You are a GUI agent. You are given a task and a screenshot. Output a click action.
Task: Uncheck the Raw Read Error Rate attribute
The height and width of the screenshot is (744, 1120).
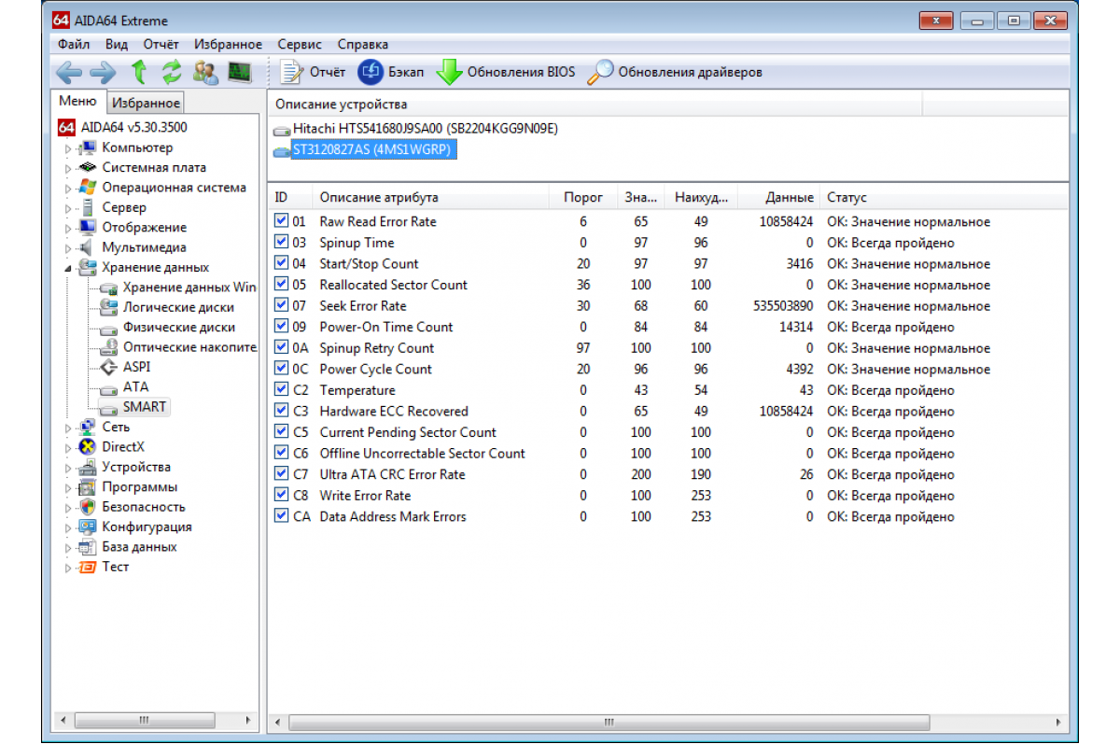click(x=281, y=221)
